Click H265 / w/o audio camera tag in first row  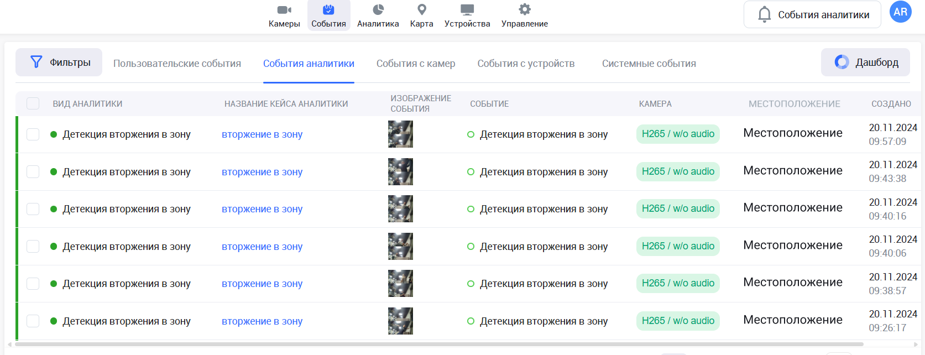pyautogui.click(x=678, y=134)
